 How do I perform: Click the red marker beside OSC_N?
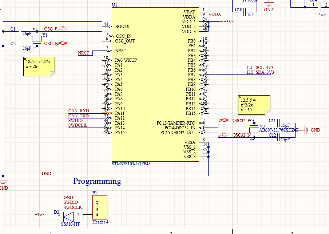point(62,43)
